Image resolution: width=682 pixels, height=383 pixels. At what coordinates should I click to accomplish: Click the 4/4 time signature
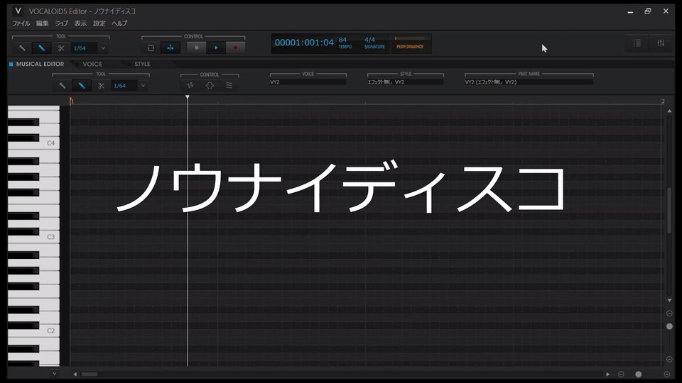[x=369, y=40]
